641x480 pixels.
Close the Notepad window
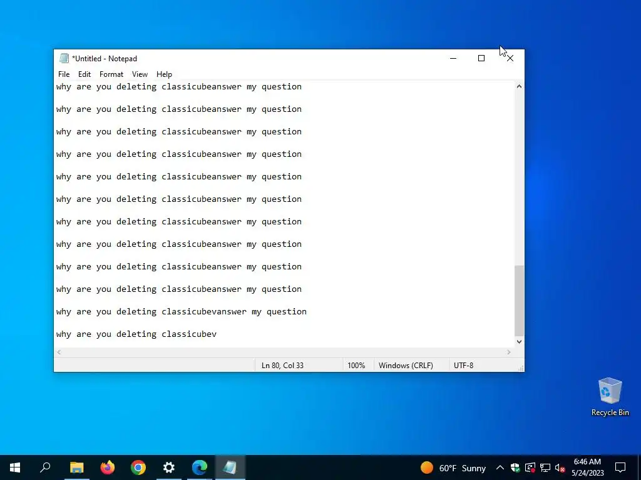[510, 58]
